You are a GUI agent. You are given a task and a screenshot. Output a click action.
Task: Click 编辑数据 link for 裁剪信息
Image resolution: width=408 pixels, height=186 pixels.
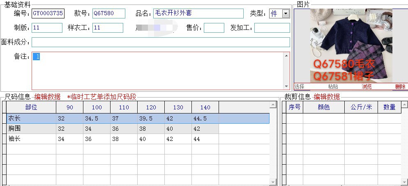(327, 97)
